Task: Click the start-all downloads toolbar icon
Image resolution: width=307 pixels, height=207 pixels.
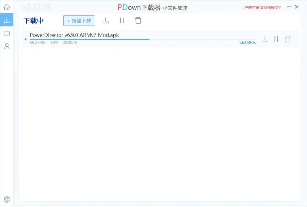Action: tap(105, 20)
